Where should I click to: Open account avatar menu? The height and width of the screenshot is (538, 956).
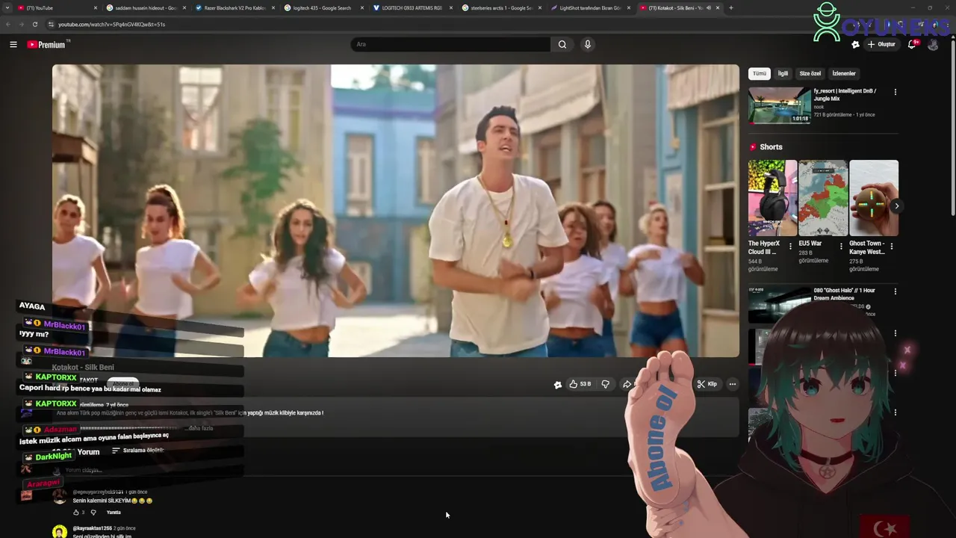tap(933, 44)
